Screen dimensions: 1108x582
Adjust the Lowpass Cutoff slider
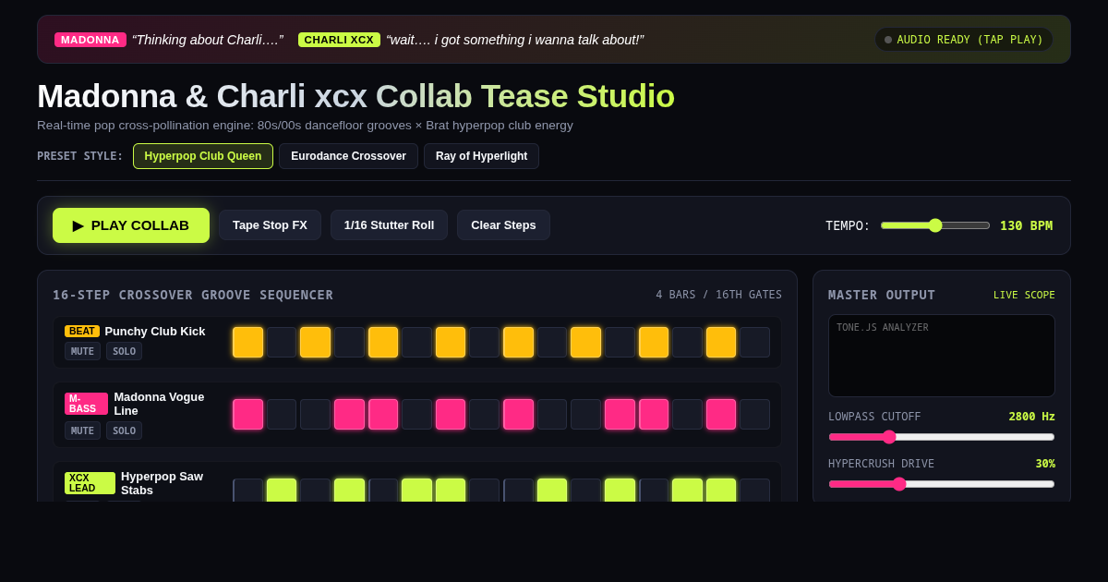pyautogui.click(x=942, y=437)
